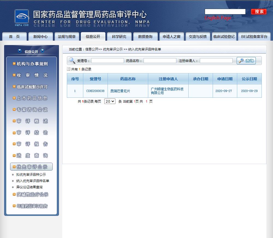This screenshot has width=273, height=238.
Task: Open 审评概述 sidebar item
Action: click(32, 121)
